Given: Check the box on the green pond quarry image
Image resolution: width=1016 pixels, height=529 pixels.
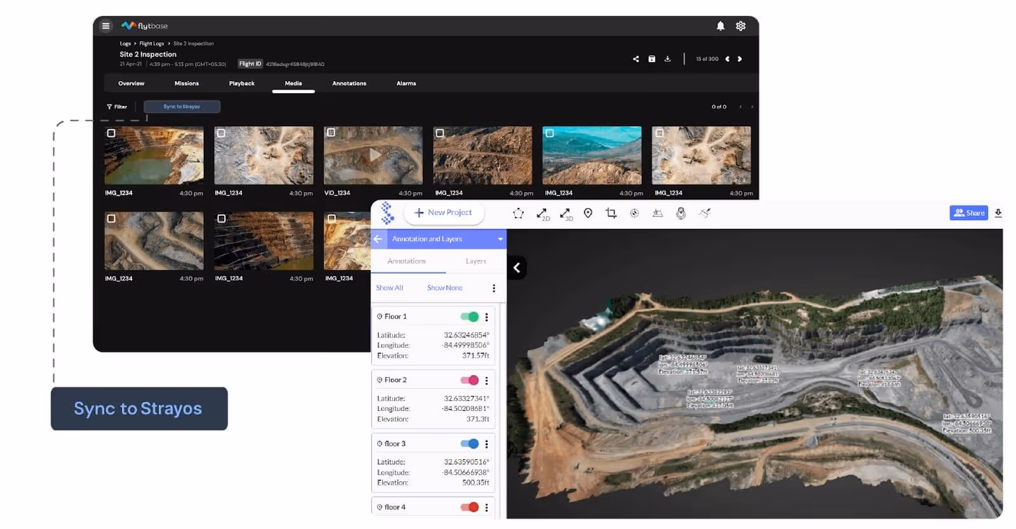Looking at the screenshot, I should click(x=111, y=133).
